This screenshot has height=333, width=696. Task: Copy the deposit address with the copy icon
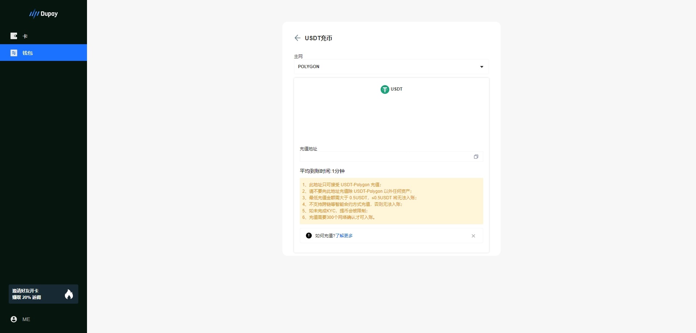476,157
